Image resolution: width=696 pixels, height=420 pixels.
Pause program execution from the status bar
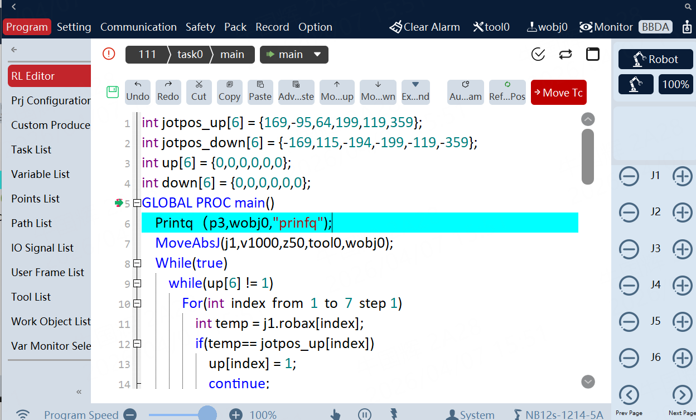pos(365,414)
